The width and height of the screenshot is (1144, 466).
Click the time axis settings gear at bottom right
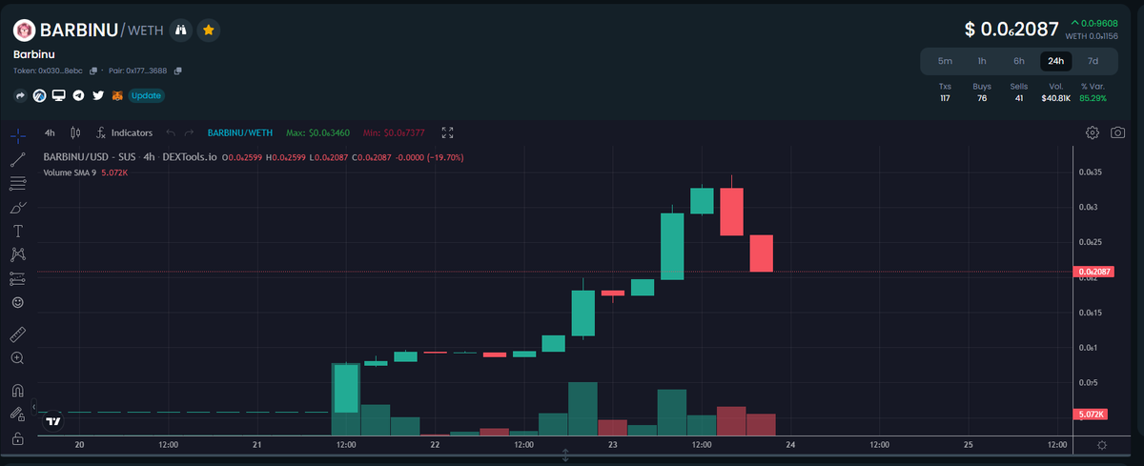[x=1103, y=445]
